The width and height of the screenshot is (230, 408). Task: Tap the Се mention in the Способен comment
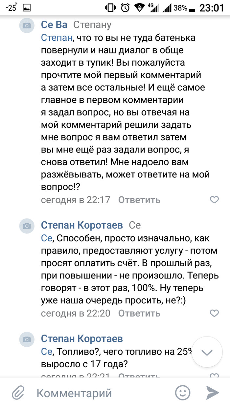pyautogui.click(x=46, y=238)
